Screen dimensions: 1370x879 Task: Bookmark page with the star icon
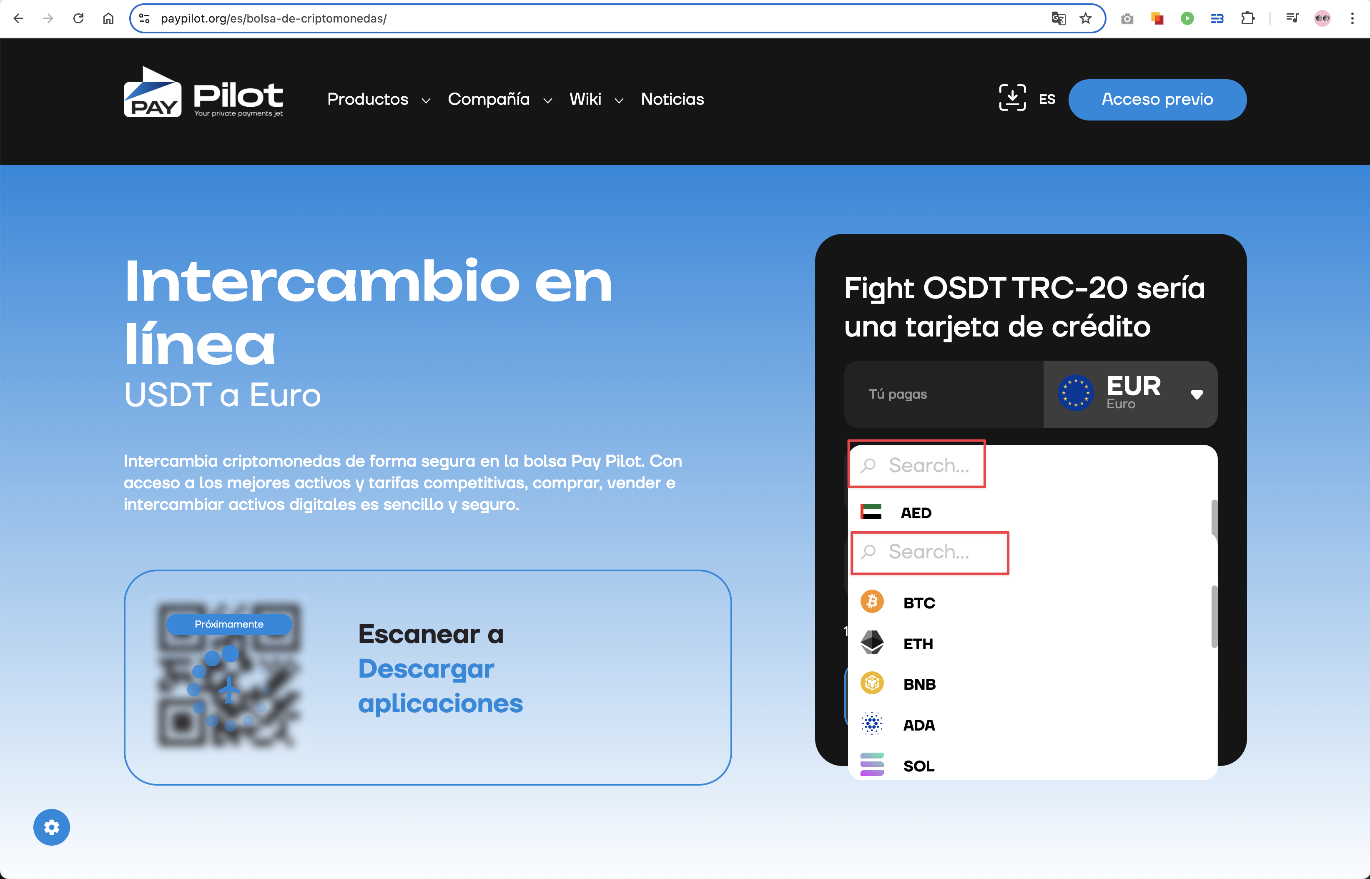pos(1085,18)
